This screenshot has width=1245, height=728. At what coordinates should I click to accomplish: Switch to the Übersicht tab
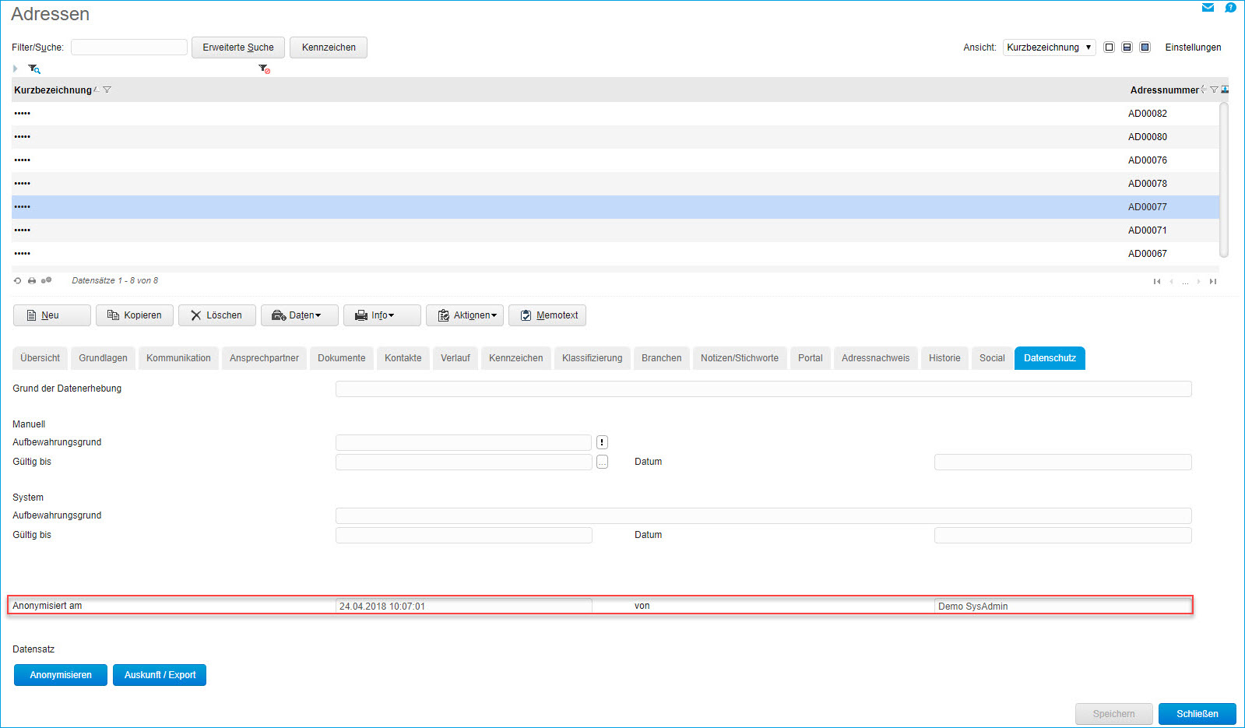40,358
